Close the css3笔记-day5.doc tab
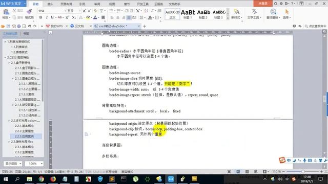Screen dimensions: 328x184 pos(139,26)
